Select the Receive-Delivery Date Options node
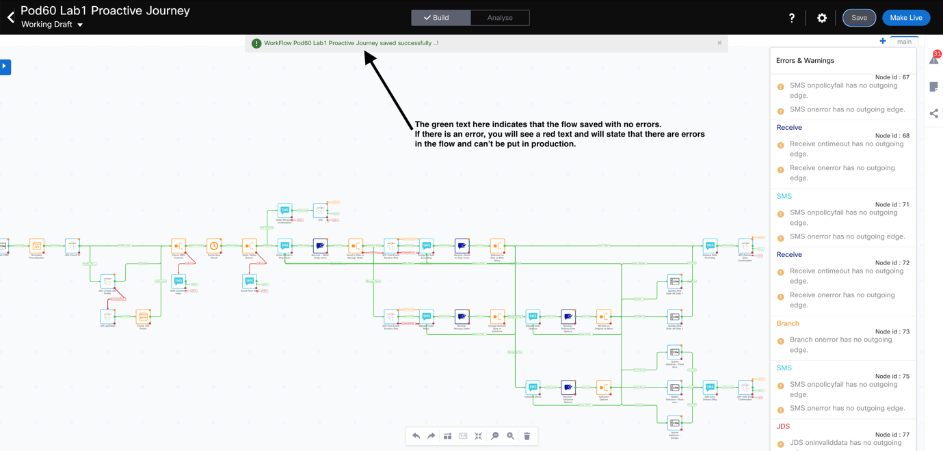943x451 pixels. (568, 317)
